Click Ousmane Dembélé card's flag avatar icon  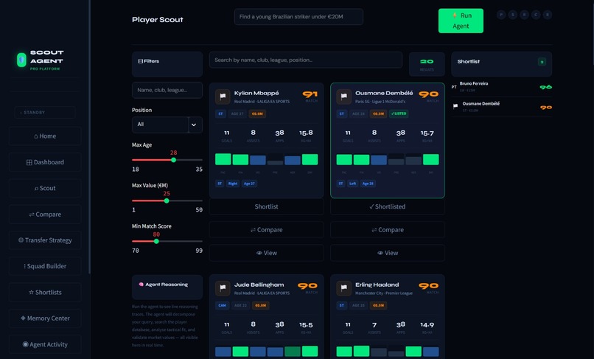coord(344,97)
